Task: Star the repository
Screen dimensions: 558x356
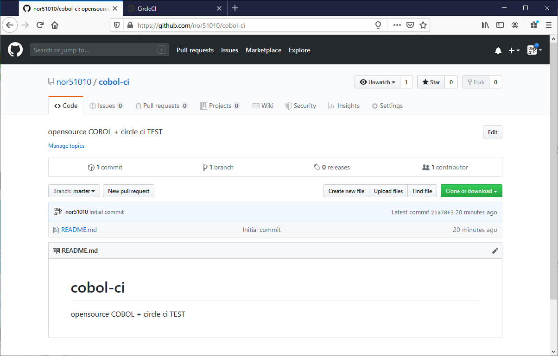Action: [431, 82]
